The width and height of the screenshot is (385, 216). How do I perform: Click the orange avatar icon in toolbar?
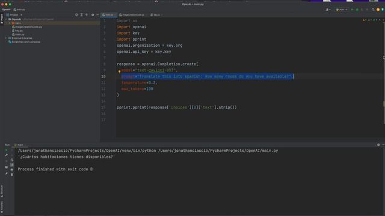click(378, 10)
